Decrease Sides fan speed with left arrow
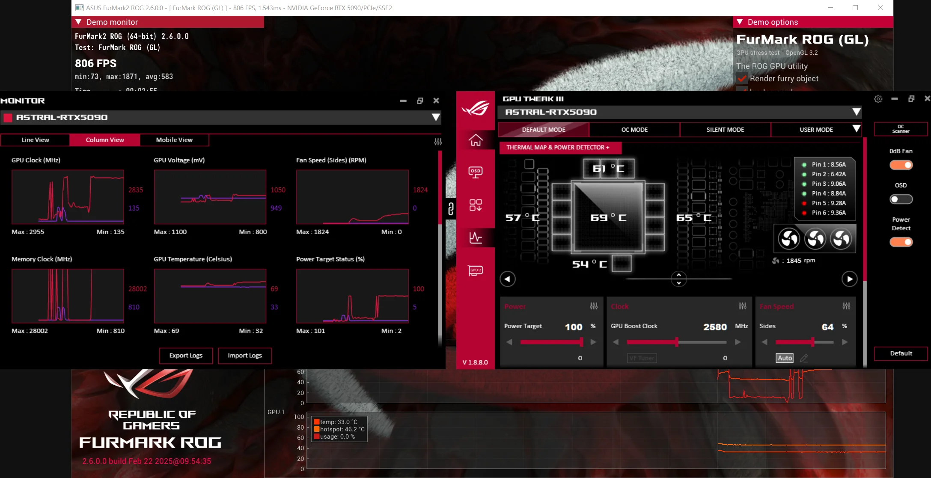Viewport: 931px width, 478px height. coord(764,342)
